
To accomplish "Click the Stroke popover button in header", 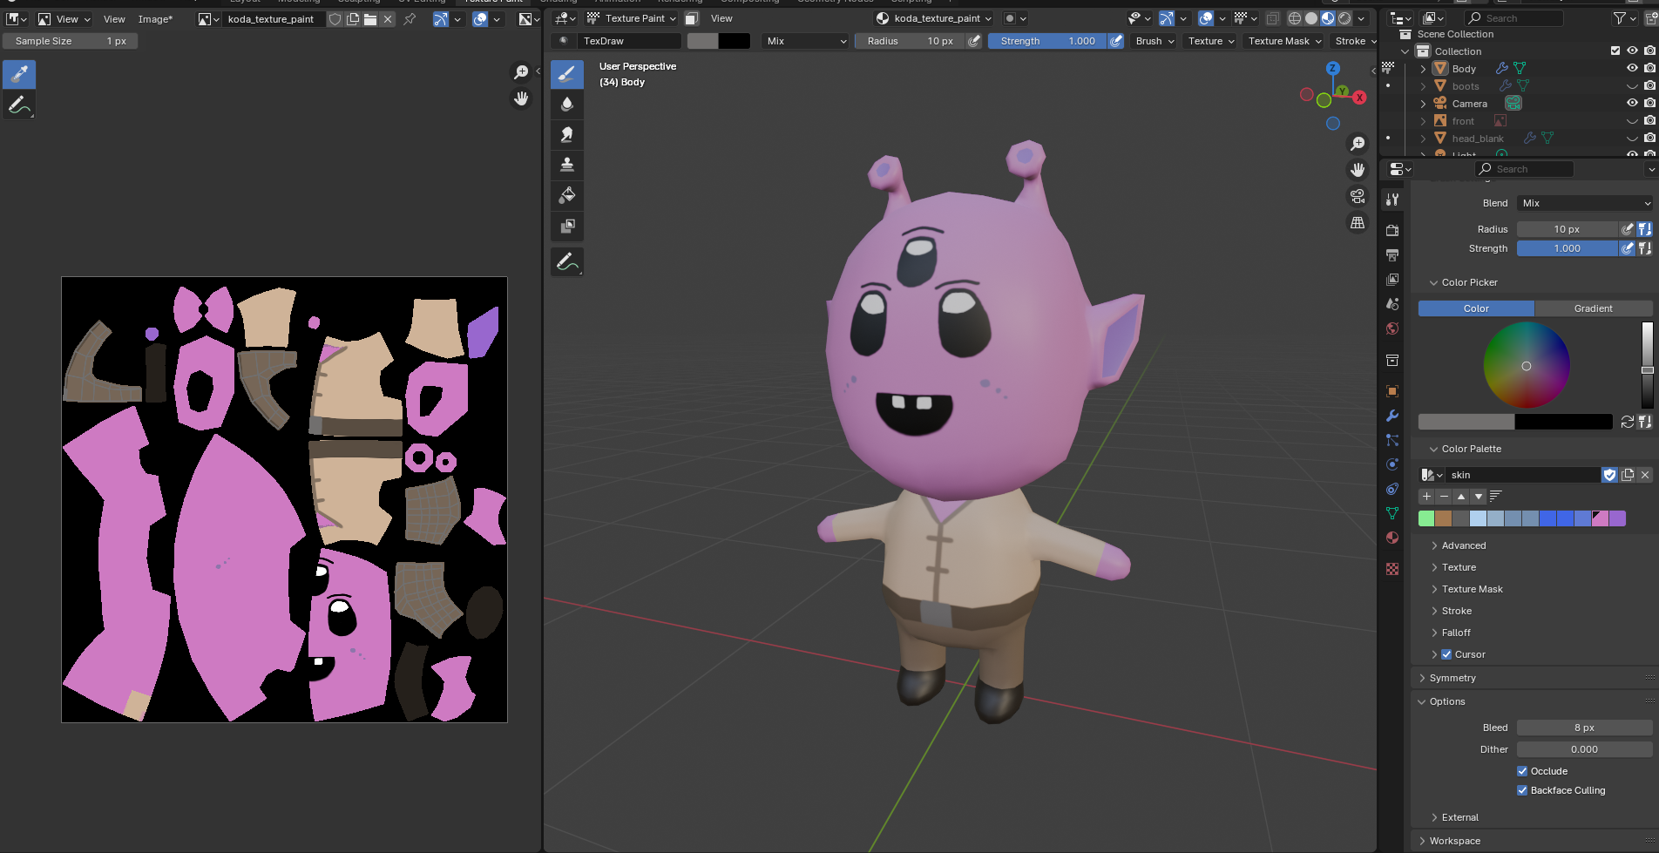I will (x=1353, y=41).
